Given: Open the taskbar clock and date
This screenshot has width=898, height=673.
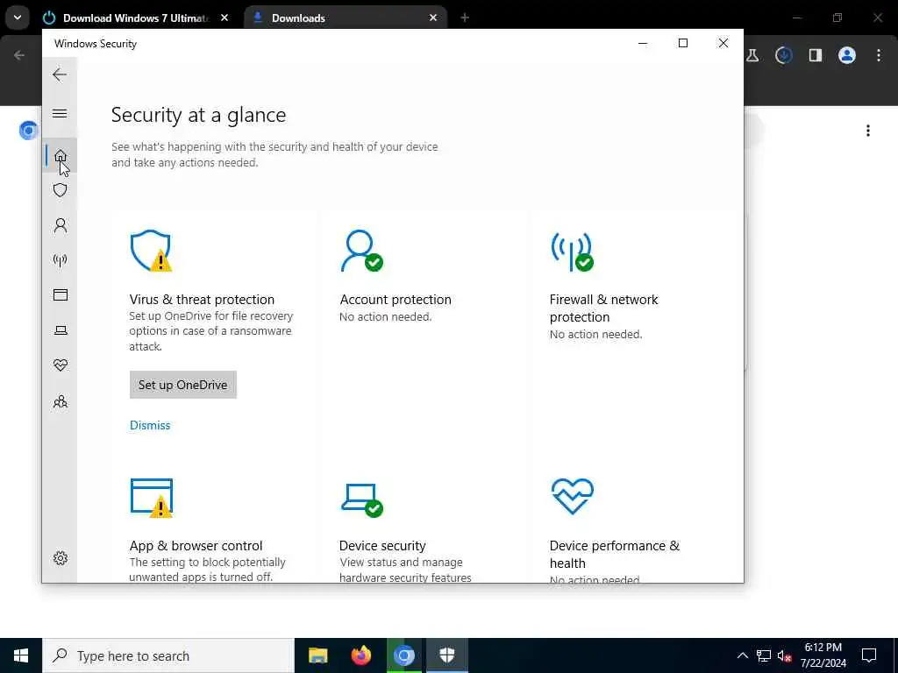Looking at the screenshot, I should pyautogui.click(x=823, y=655).
